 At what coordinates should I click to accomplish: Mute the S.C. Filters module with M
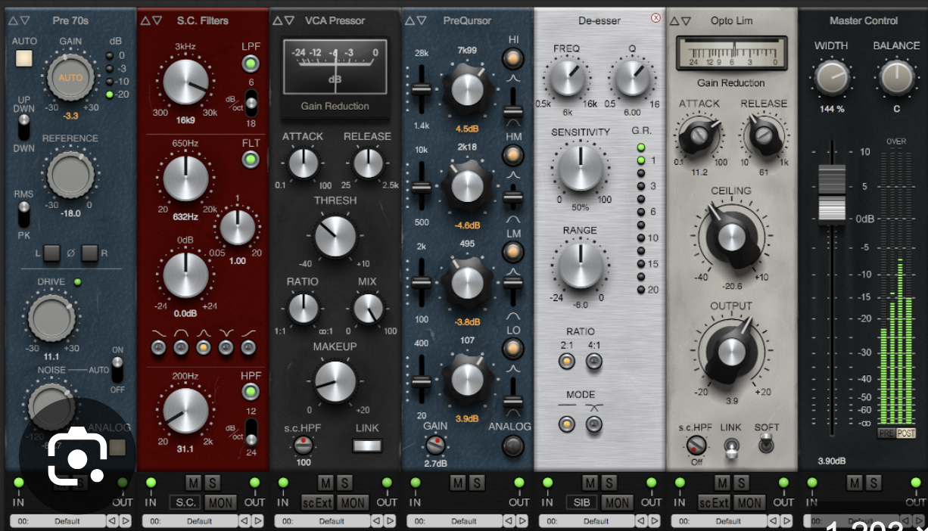[193, 483]
